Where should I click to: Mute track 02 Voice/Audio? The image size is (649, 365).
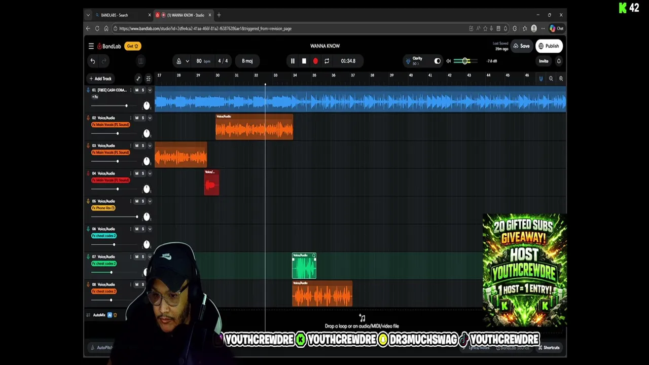click(x=136, y=118)
